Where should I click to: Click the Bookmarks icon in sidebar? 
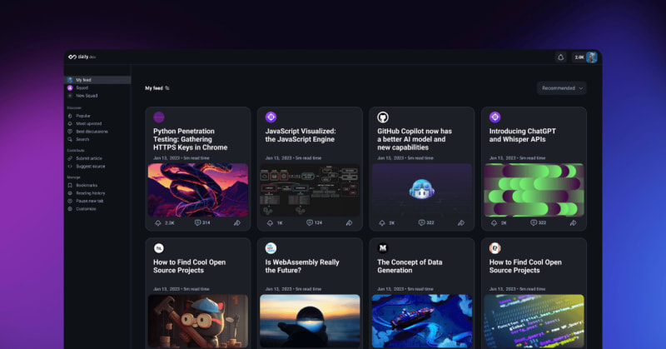point(70,186)
